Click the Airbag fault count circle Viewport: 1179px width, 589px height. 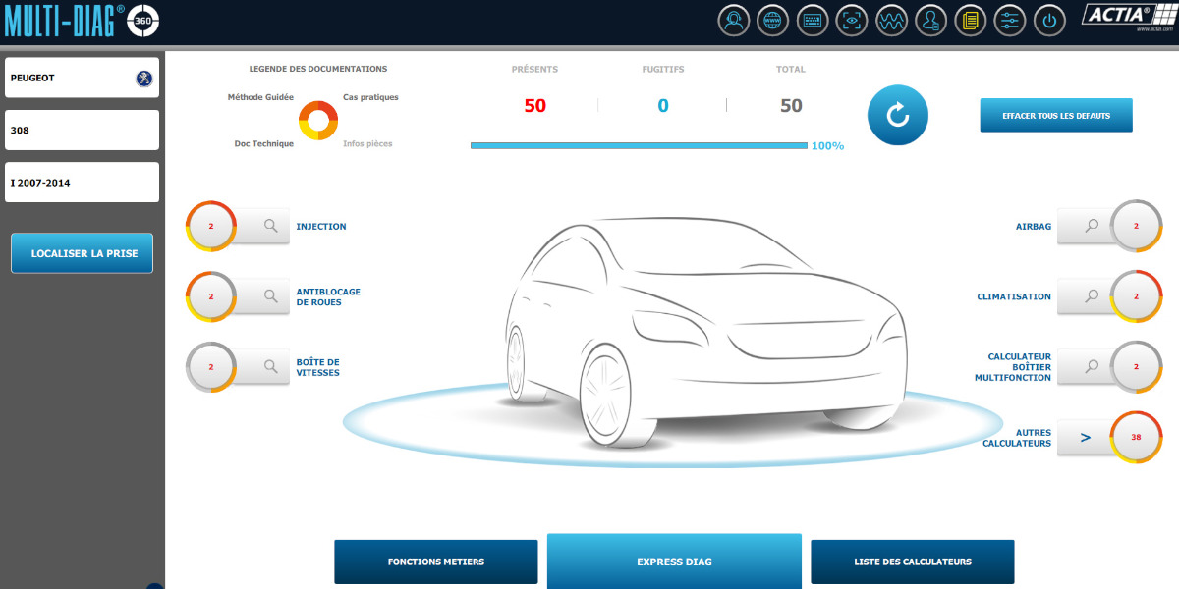[x=1136, y=226]
